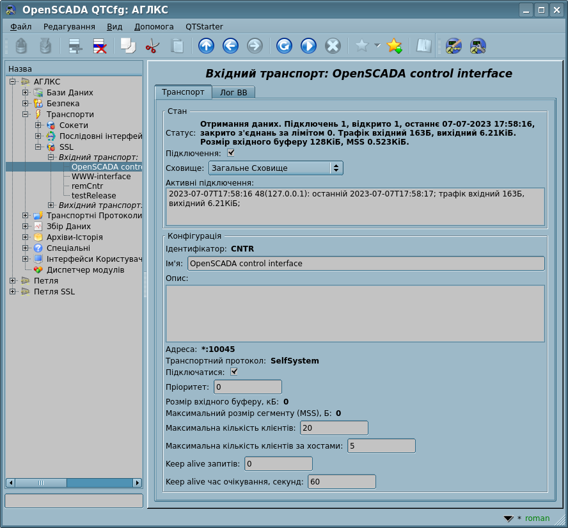This screenshot has height=528, width=568.
Task: Add to favorites with the gold star icon
Action: click(x=394, y=46)
